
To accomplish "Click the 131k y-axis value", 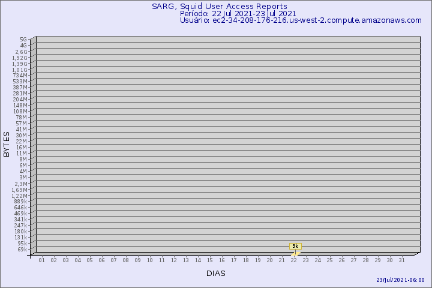I will (x=20, y=237).
